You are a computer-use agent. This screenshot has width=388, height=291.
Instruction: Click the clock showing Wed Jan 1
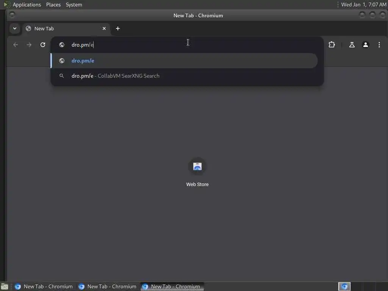click(363, 5)
